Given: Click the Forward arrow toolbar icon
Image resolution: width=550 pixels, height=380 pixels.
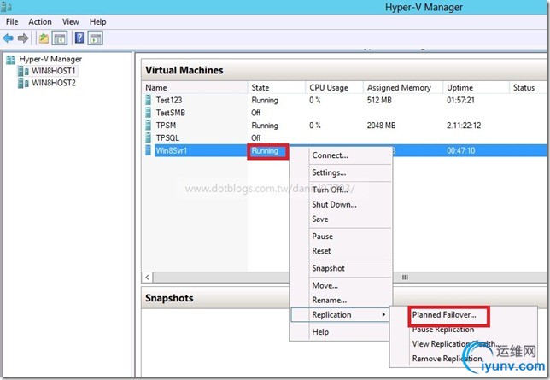Looking at the screenshot, I should coord(23,38).
